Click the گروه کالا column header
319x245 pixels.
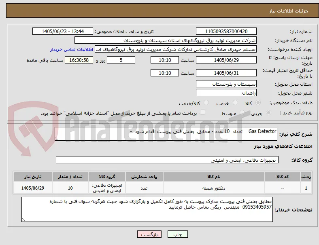pos(107,177)
